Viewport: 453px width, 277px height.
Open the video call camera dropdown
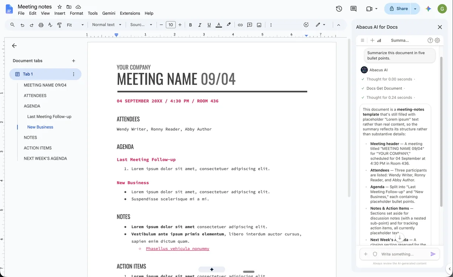click(x=371, y=9)
